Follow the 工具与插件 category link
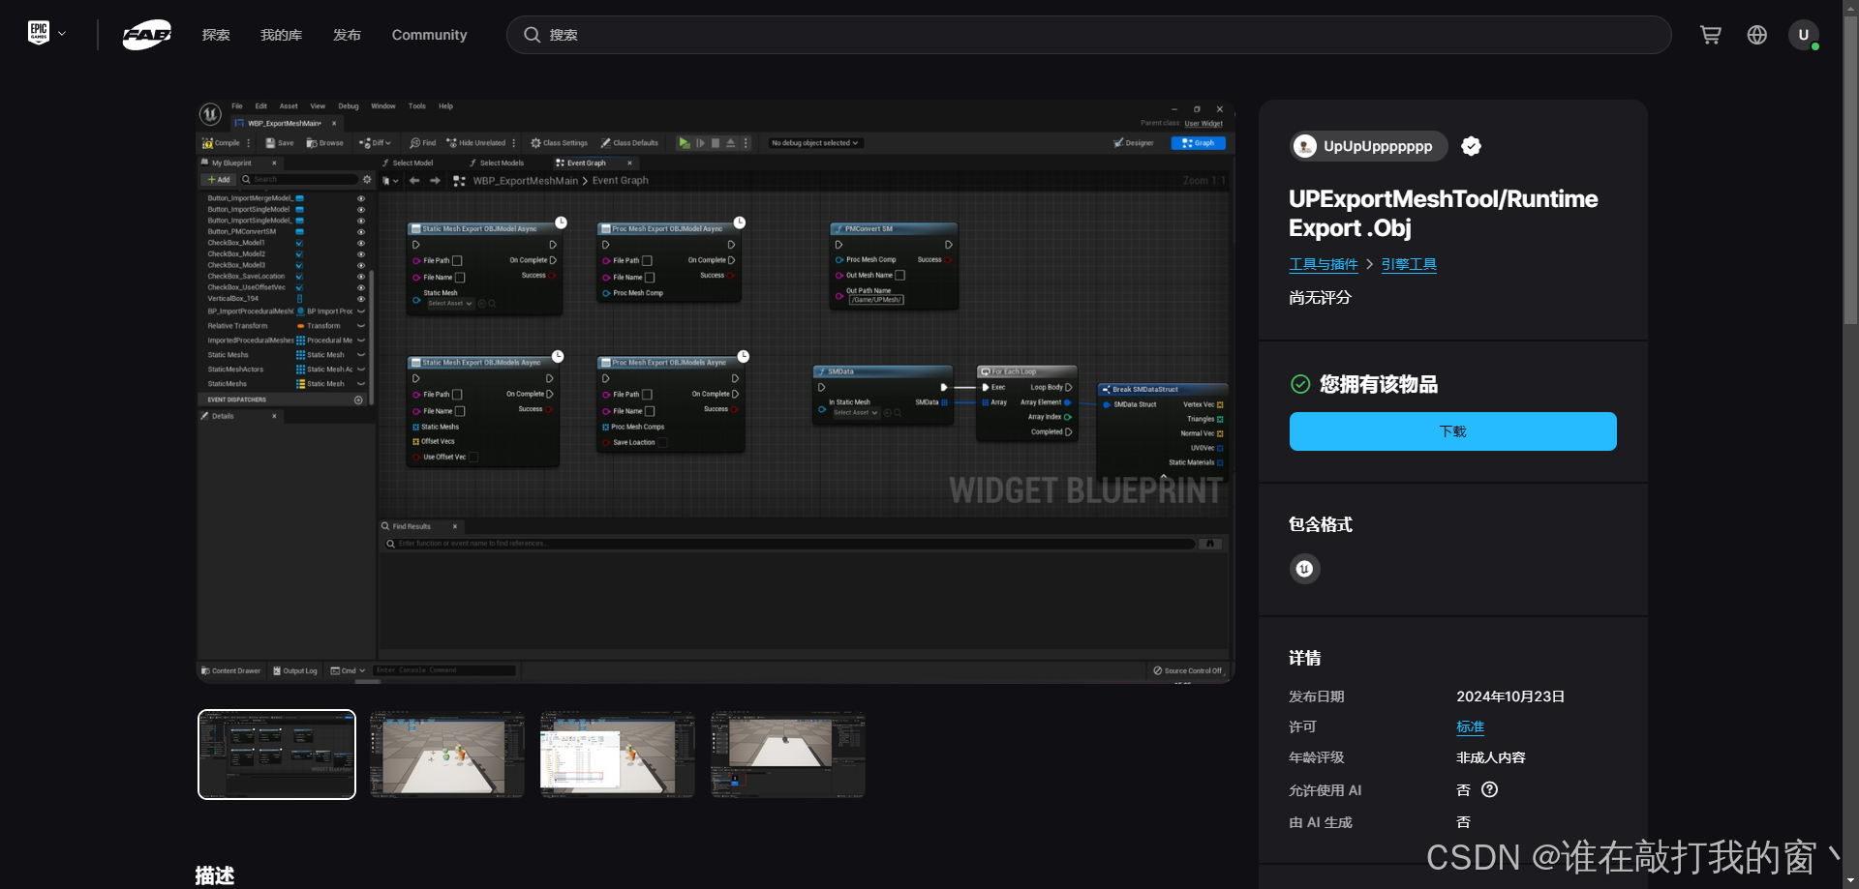The image size is (1859, 889). pyautogui.click(x=1324, y=264)
